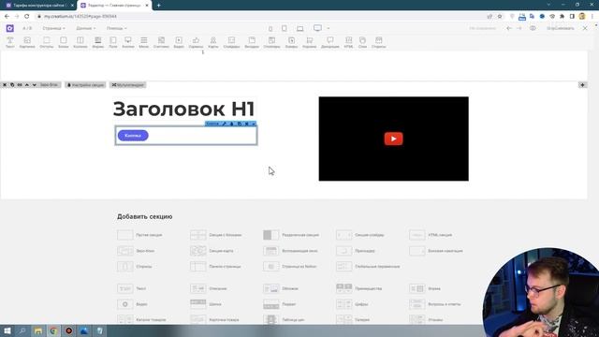Play the embedded YouTube video
Image resolution: width=599 pixels, height=337 pixels.
[x=393, y=139]
